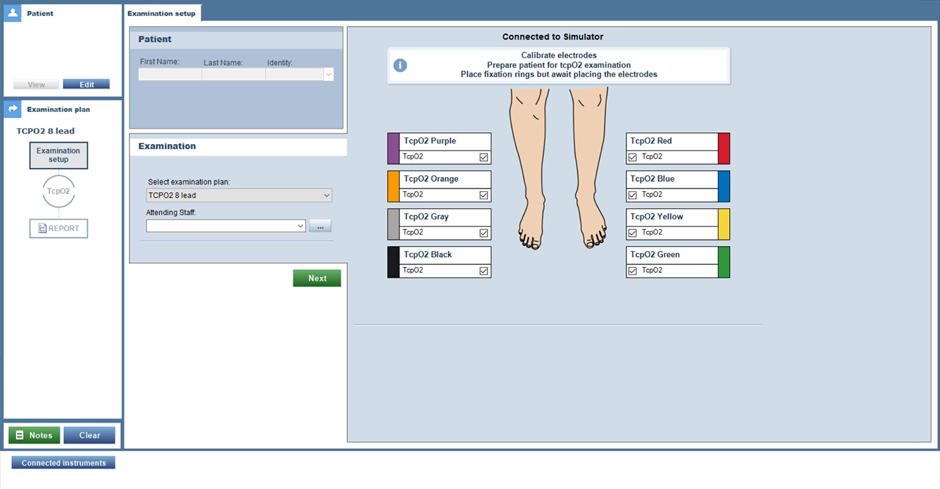
Task: Click the patient Edit button
Action: click(x=87, y=85)
